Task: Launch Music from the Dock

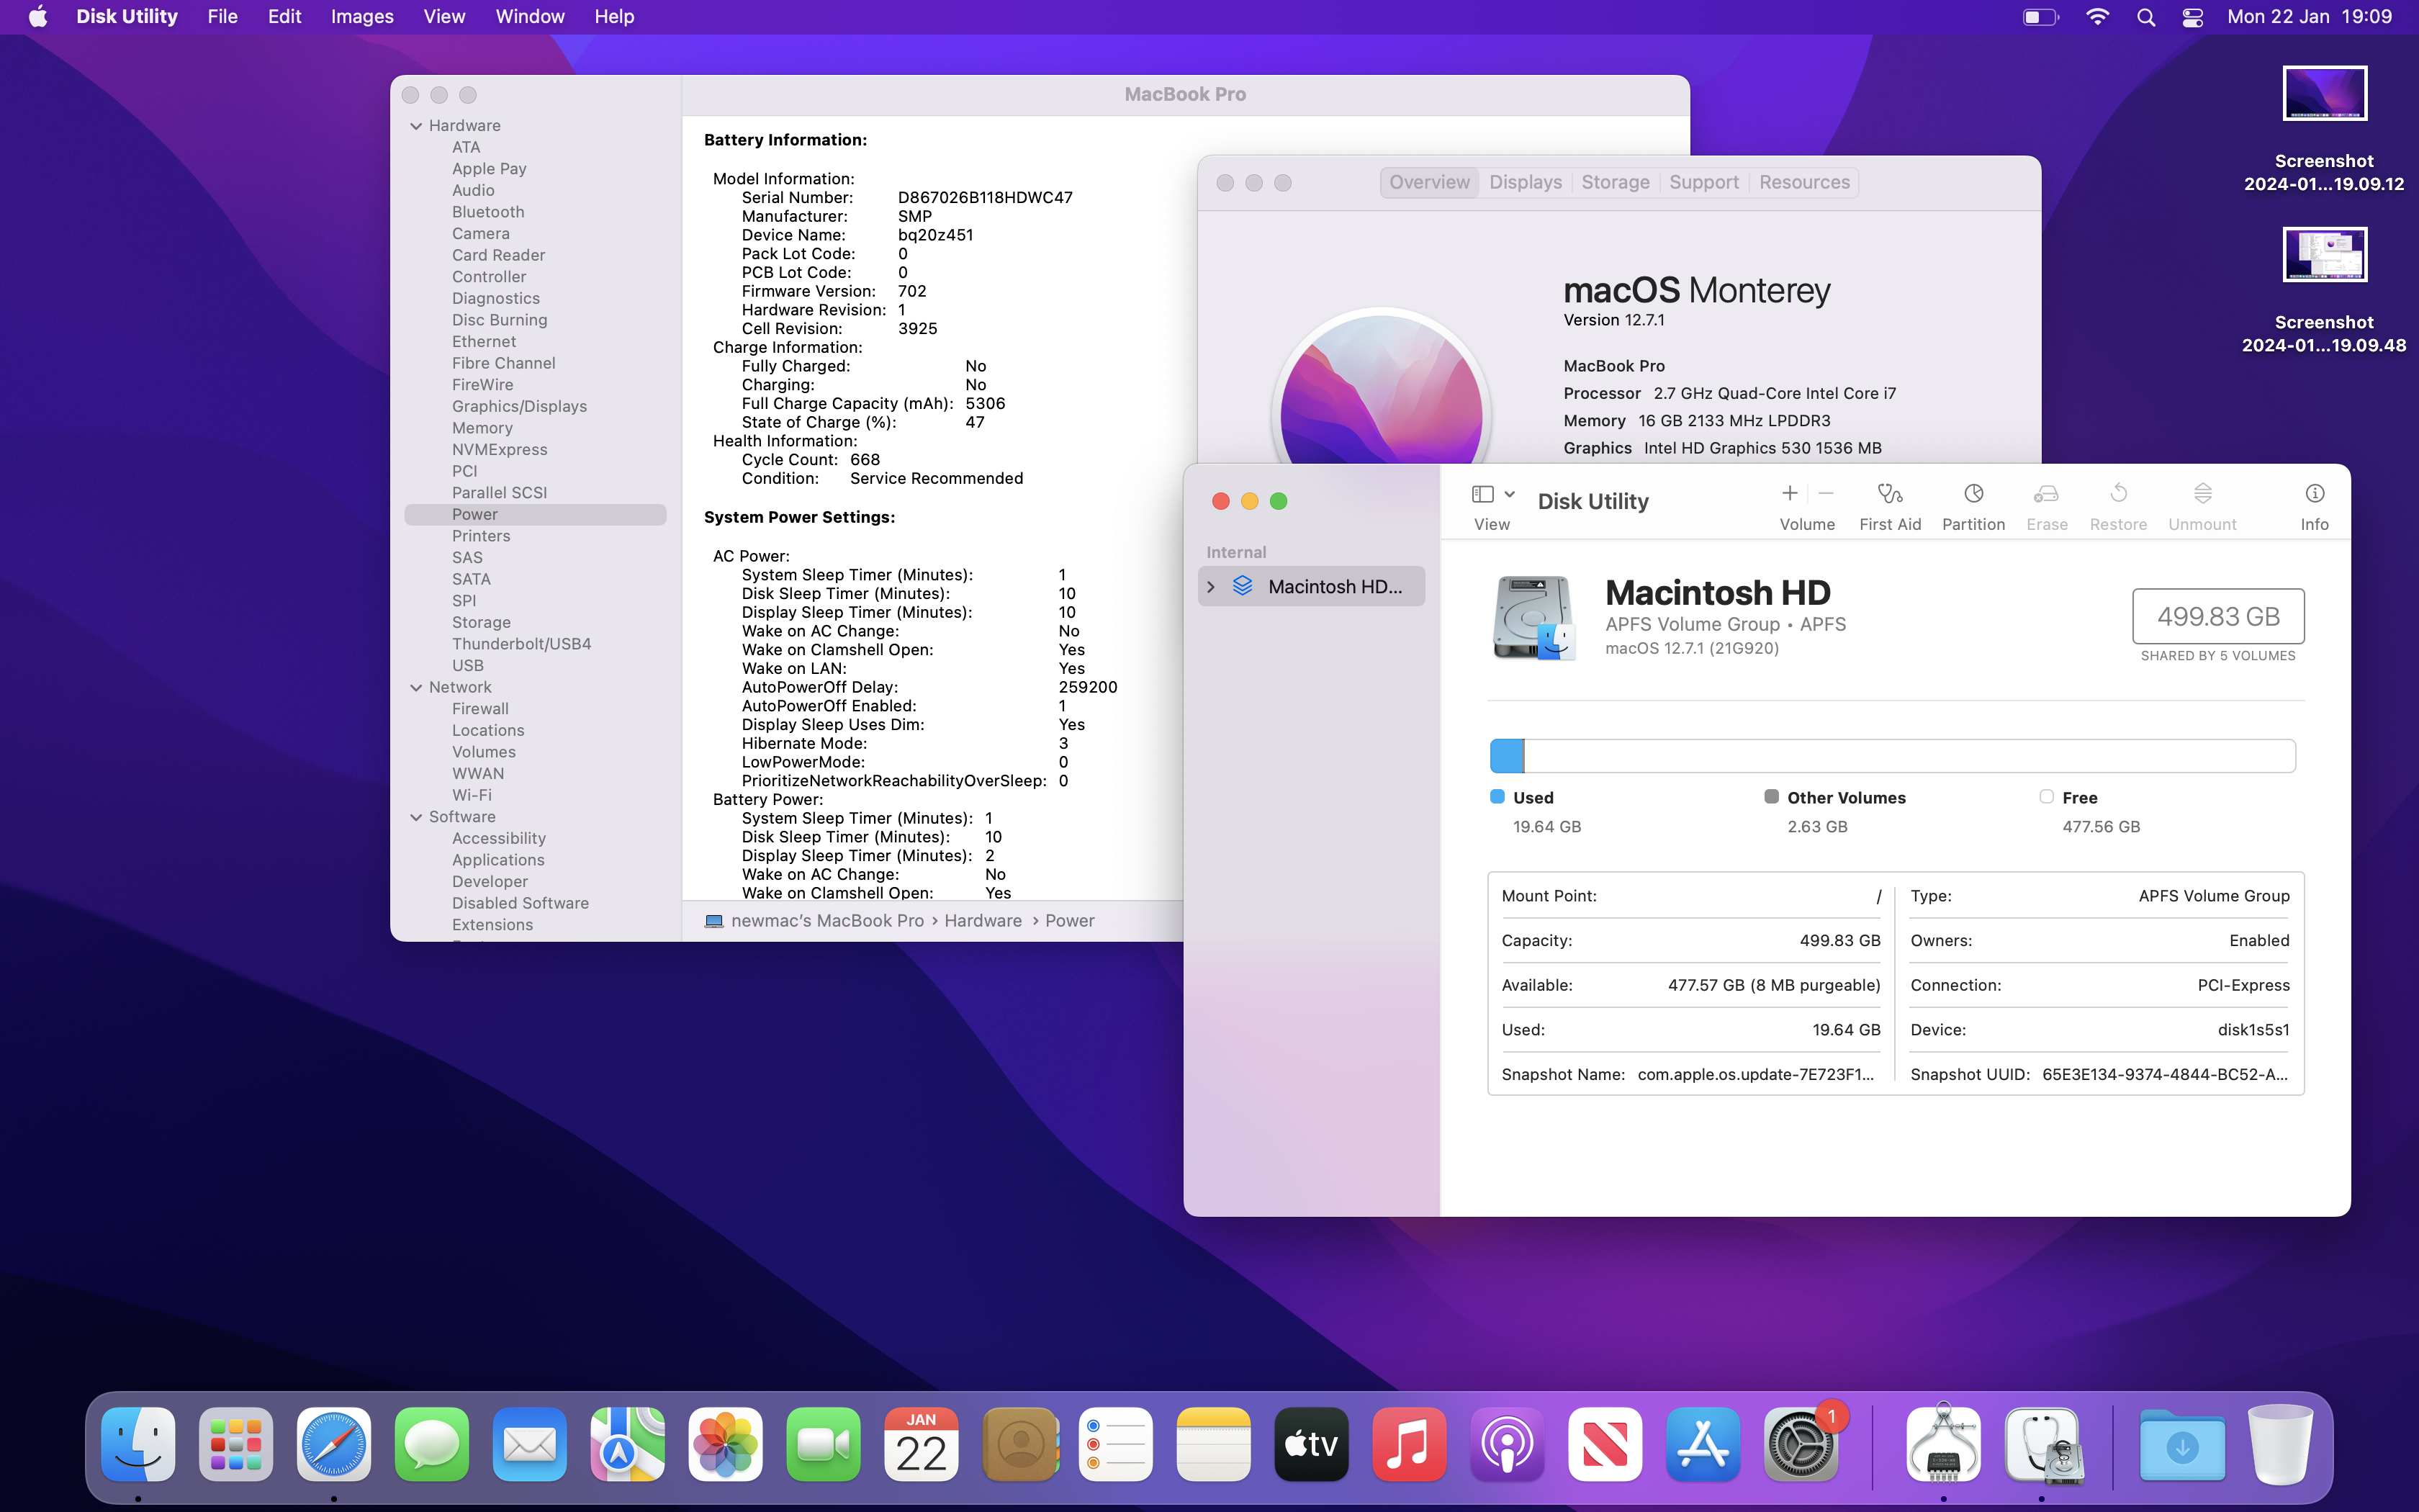Action: [x=1410, y=1444]
